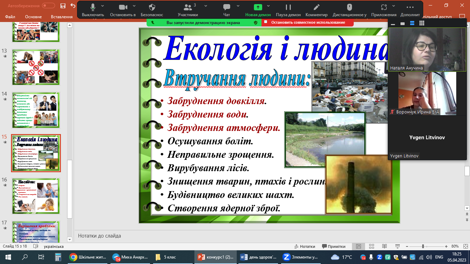Click green Вы запустили демонстрацию экрана bar
The width and height of the screenshot is (470, 264).
coord(204,22)
